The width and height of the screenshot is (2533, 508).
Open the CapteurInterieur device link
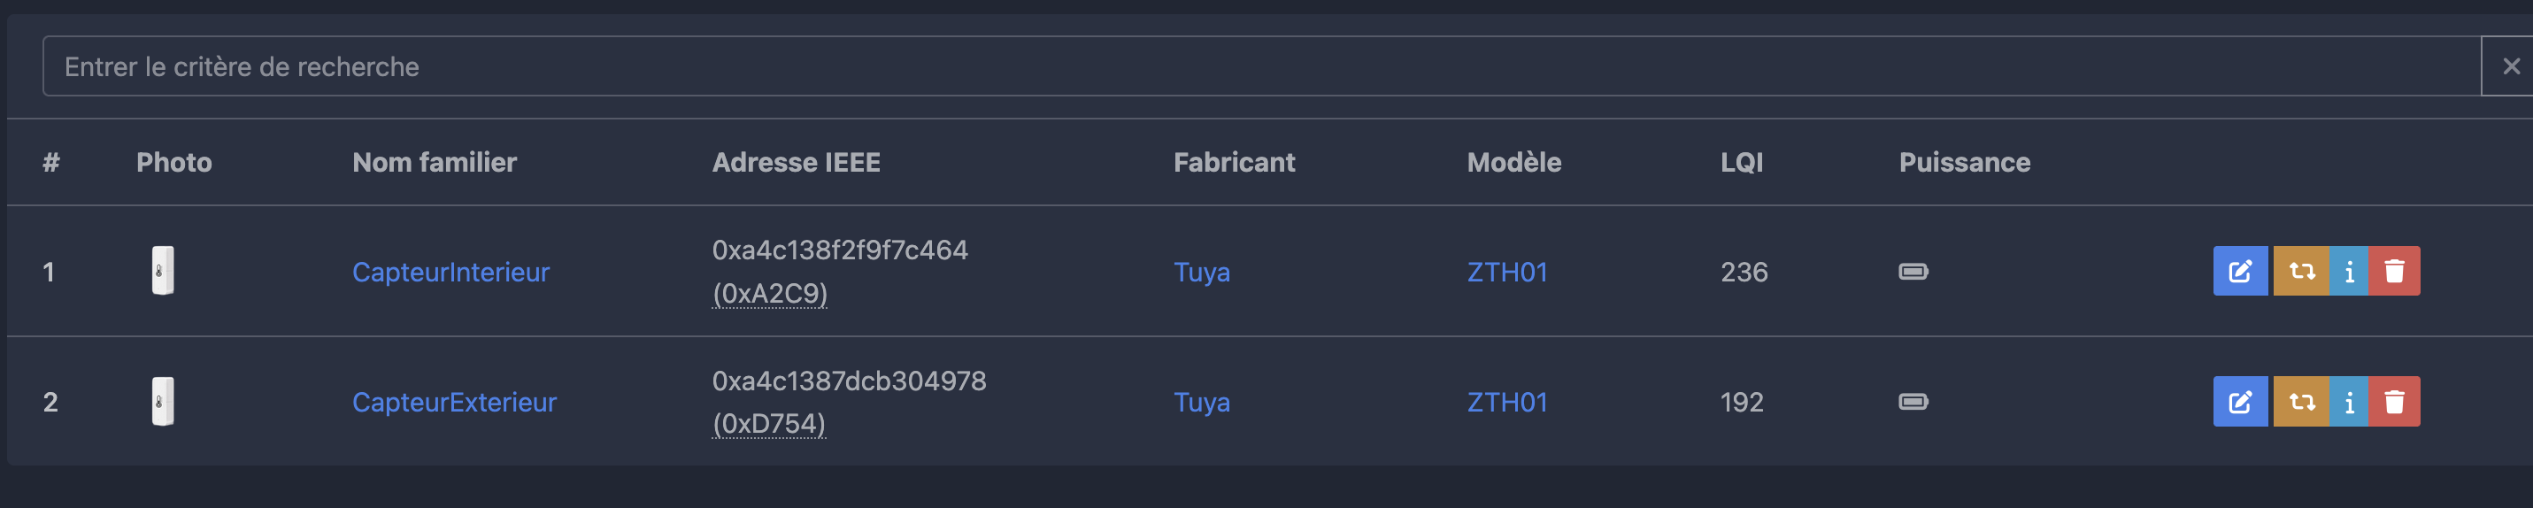coord(450,273)
